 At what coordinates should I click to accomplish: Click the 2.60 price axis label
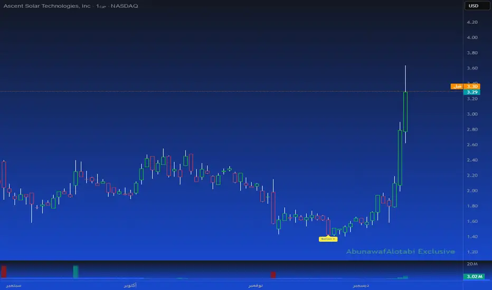click(472, 145)
